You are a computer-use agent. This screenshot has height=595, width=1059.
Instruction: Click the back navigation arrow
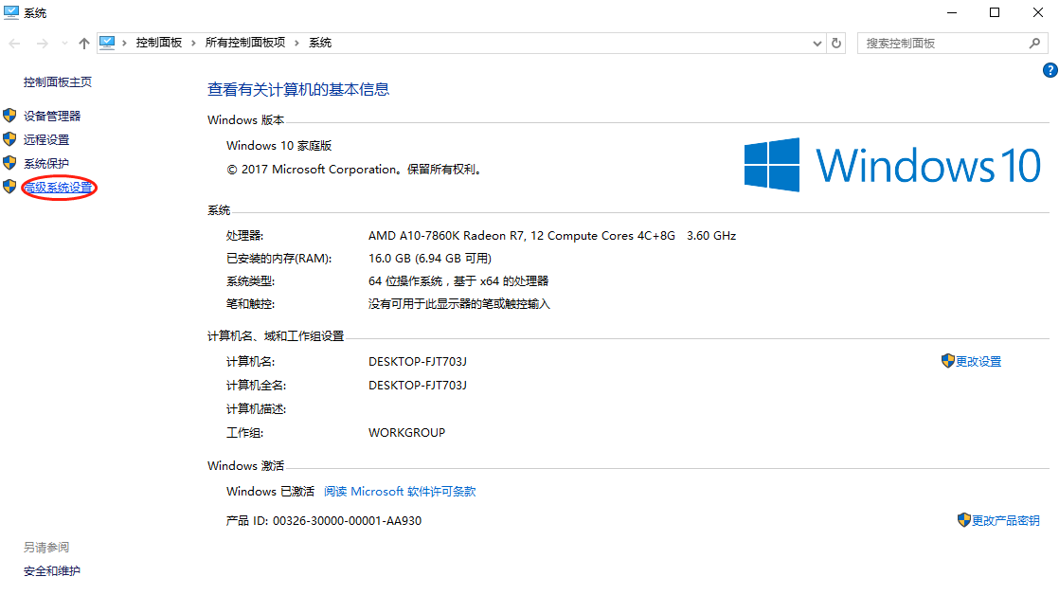[x=14, y=44]
